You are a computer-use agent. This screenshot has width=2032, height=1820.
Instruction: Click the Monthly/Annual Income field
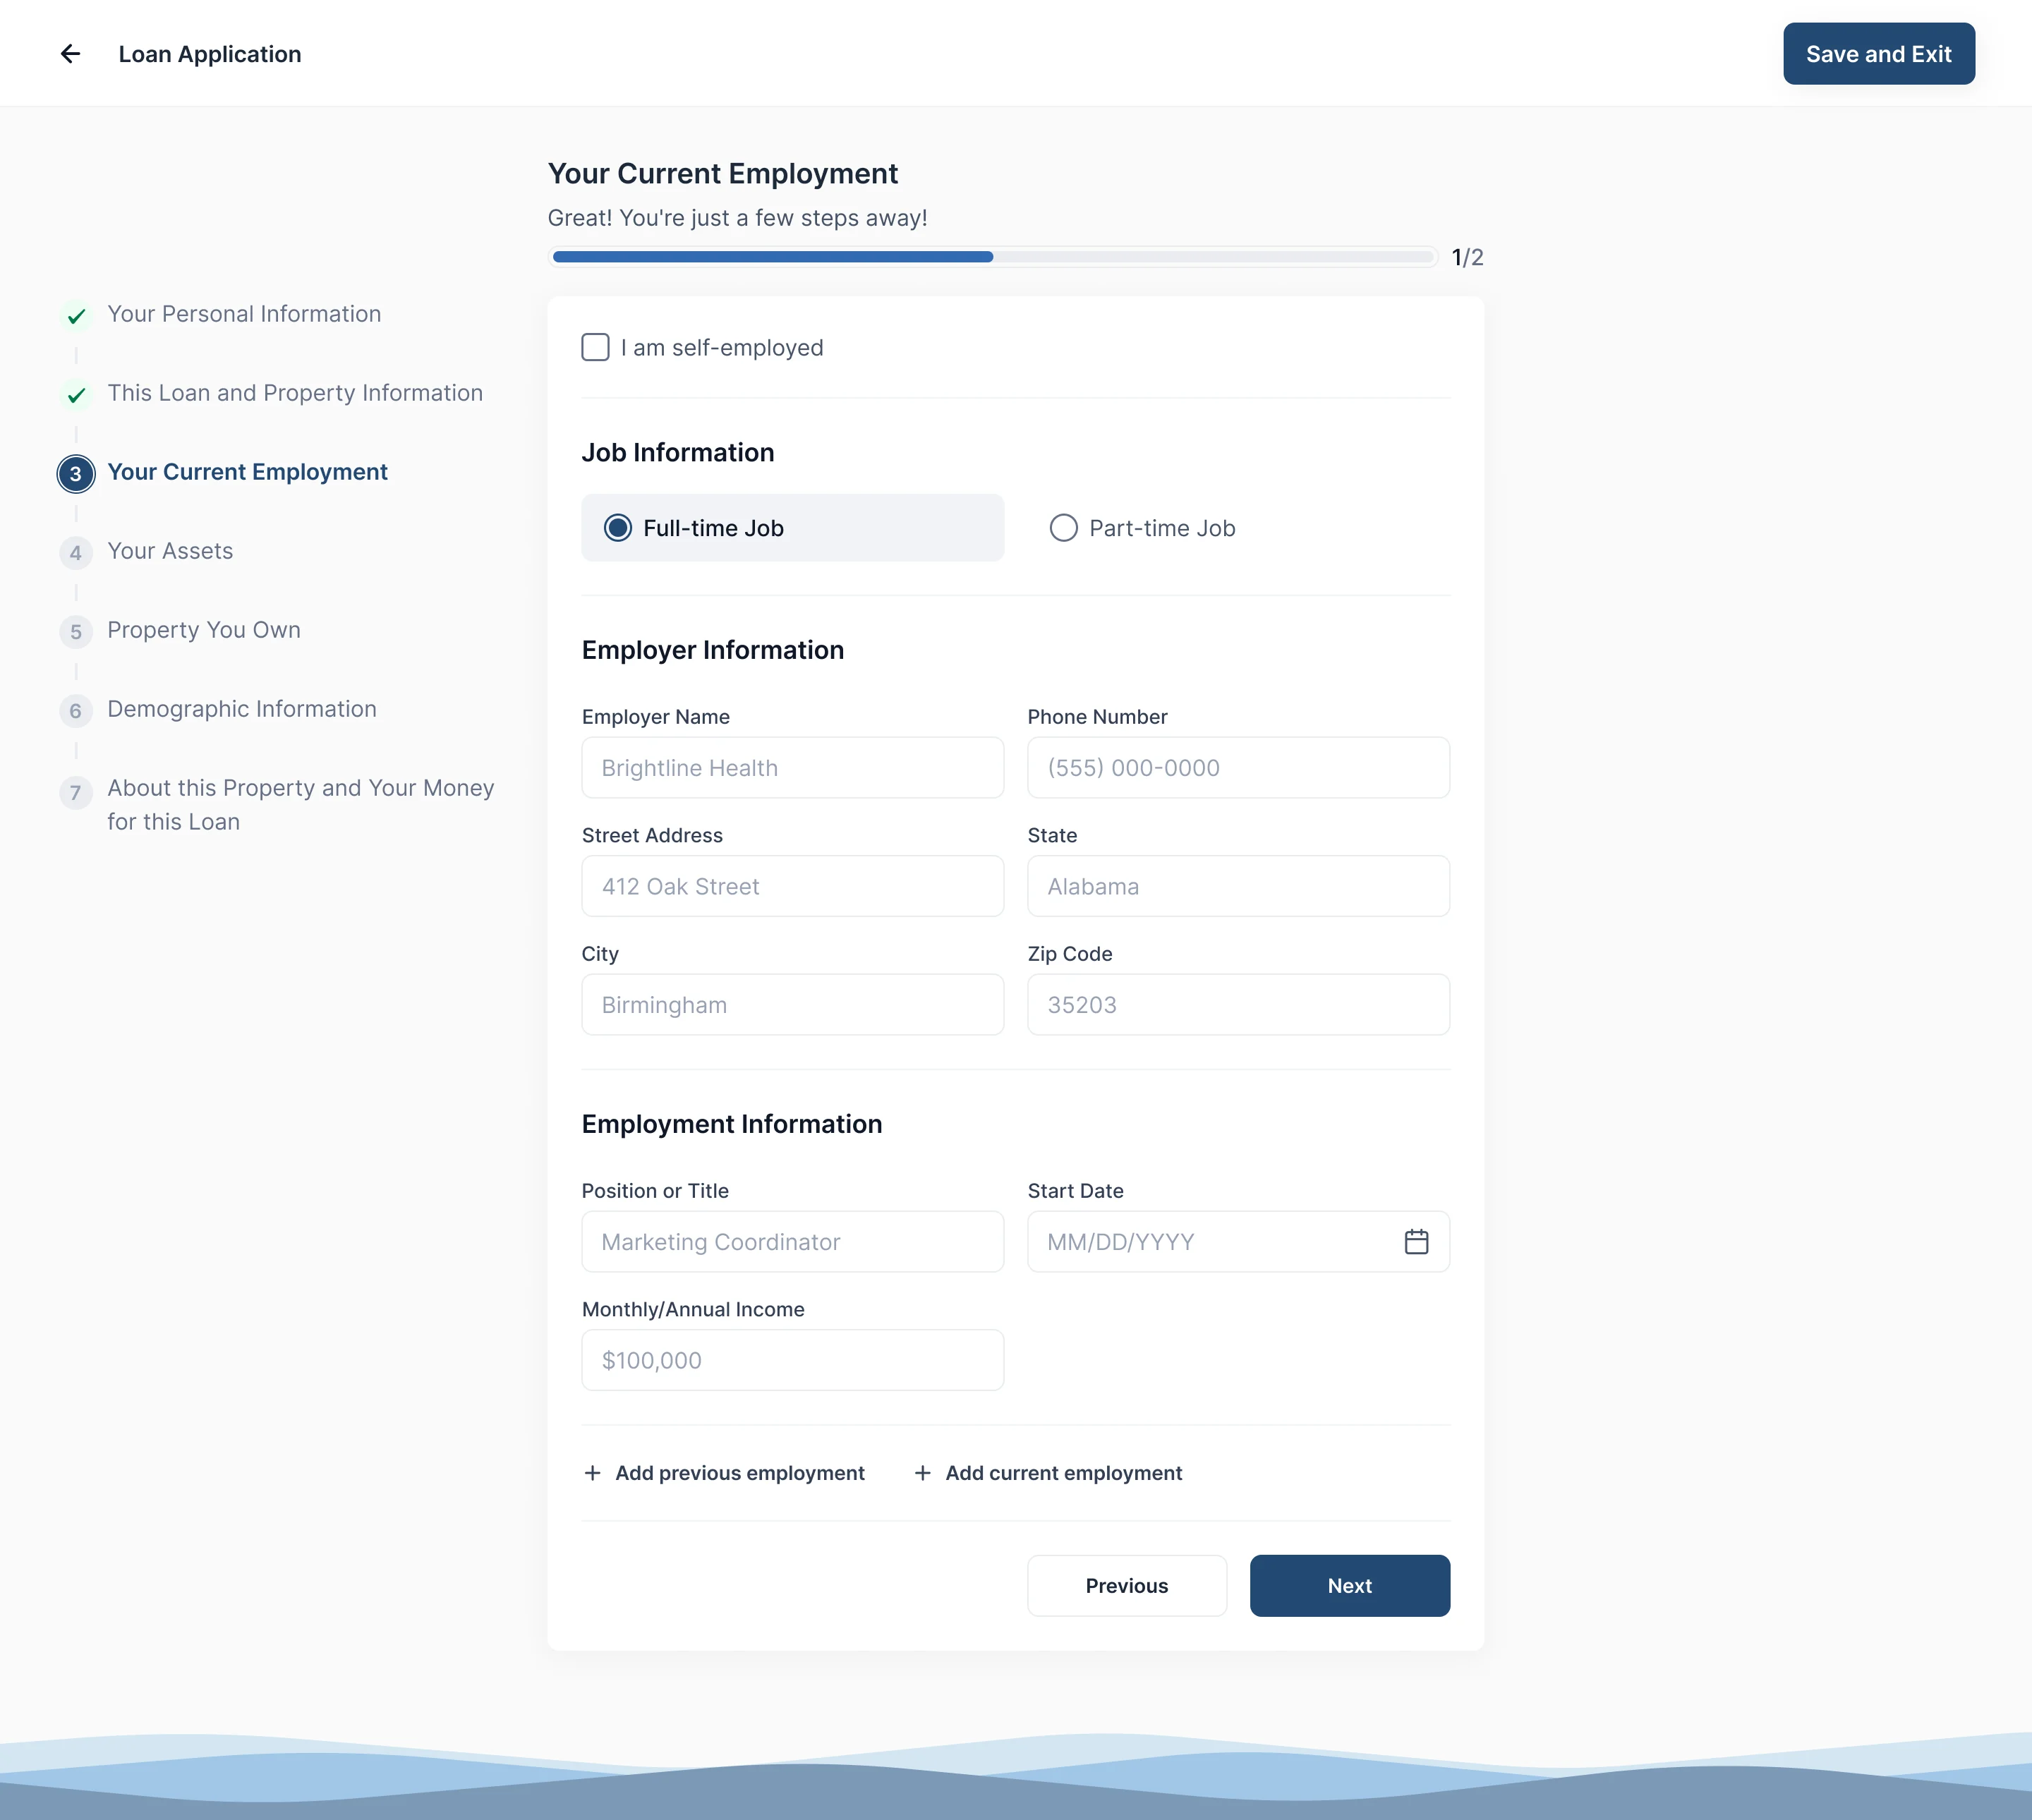coord(792,1360)
